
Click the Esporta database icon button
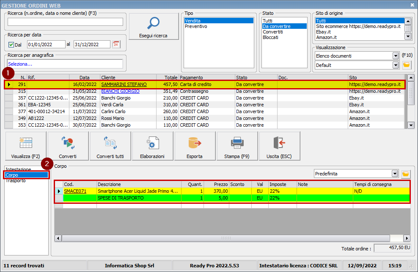(x=195, y=146)
